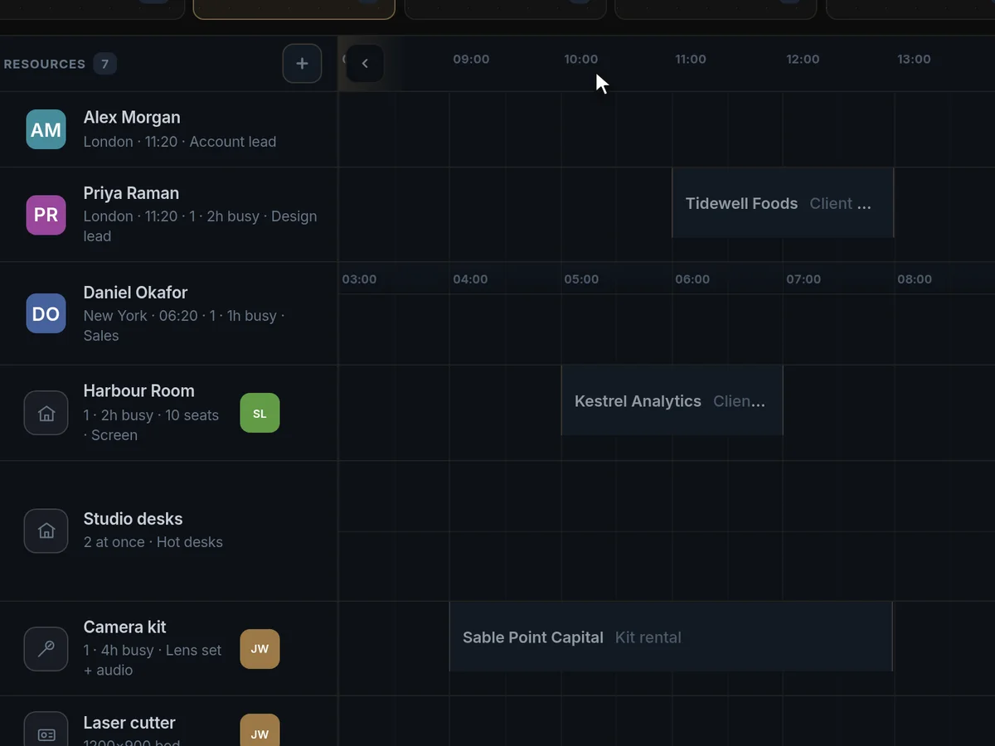The width and height of the screenshot is (995, 746).
Task: Add a new resource with plus button
Action: (302, 64)
